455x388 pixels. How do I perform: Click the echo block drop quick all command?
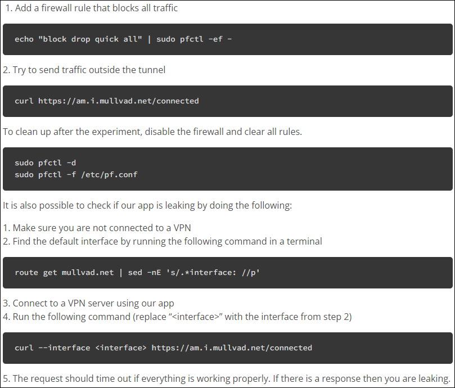(123, 39)
